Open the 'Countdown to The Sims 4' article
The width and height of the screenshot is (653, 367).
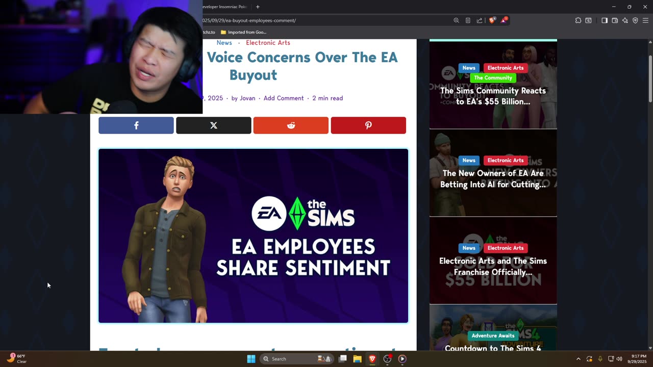click(x=493, y=348)
